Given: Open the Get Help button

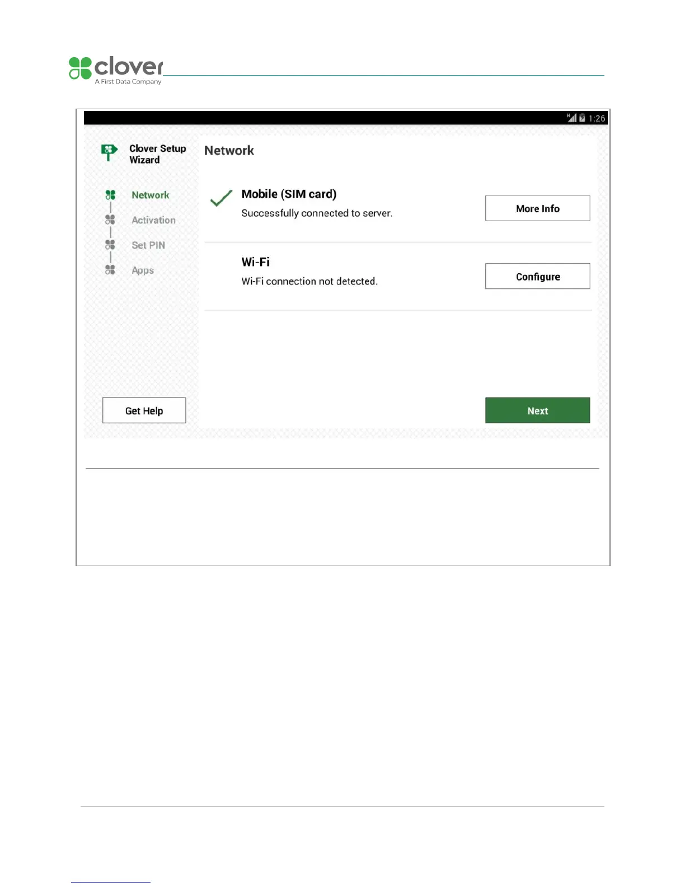Looking at the screenshot, I should (x=144, y=410).
